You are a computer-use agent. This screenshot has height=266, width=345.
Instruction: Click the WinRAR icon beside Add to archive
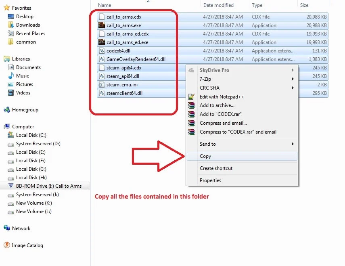tap(192, 105)
